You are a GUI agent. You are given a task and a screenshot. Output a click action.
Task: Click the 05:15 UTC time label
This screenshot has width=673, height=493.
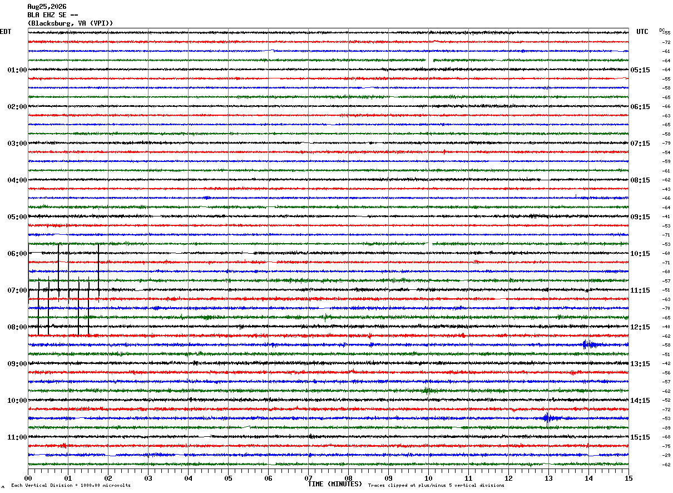pyautogui.click(x=640, y=70)
